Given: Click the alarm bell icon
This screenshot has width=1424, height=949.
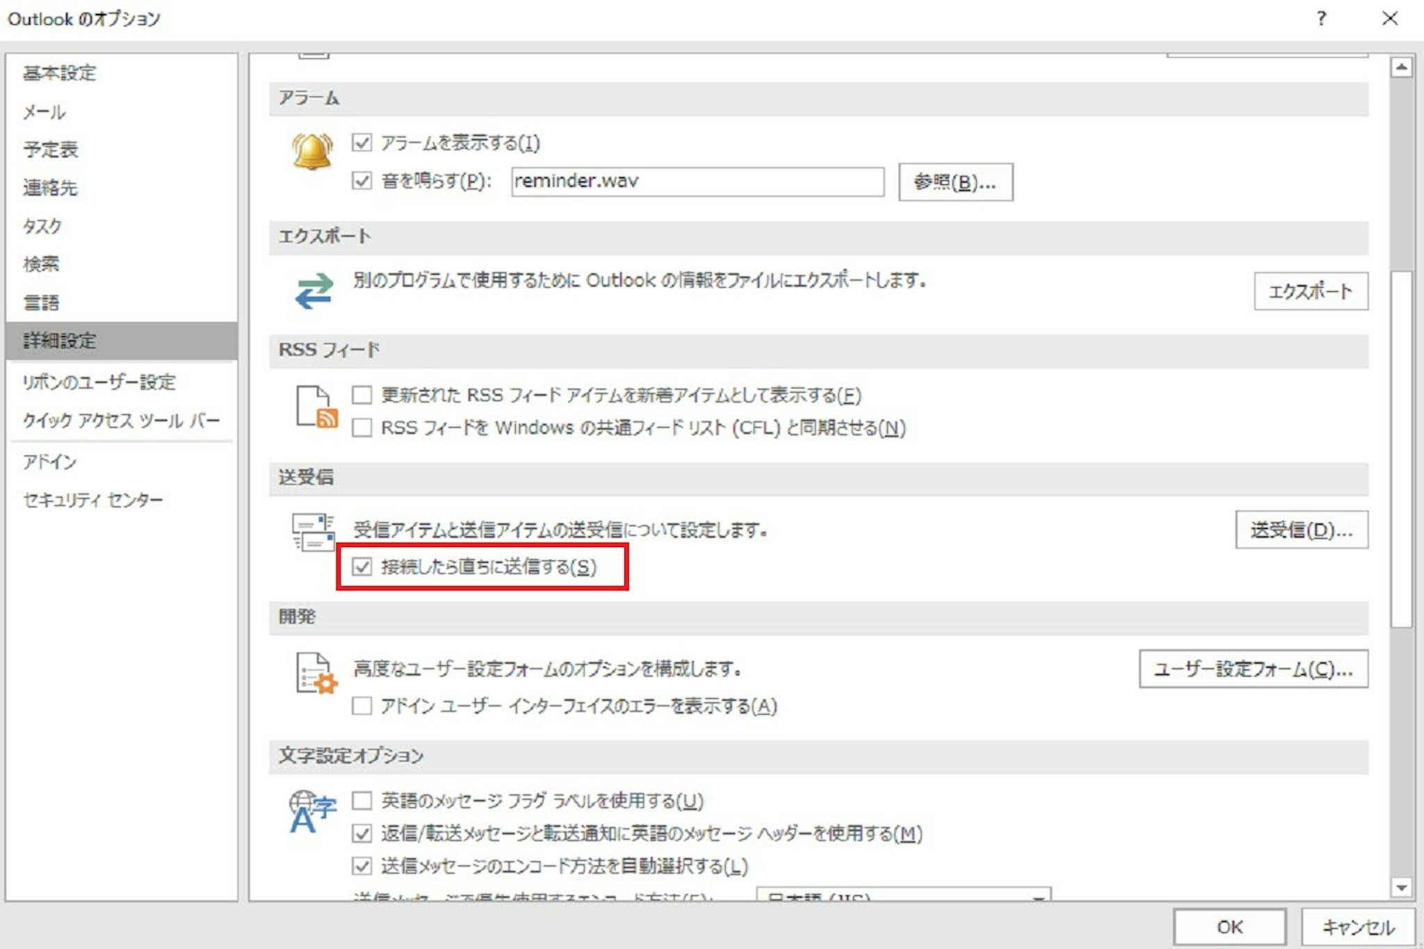Looking at the screenshot, I should 311,152.
